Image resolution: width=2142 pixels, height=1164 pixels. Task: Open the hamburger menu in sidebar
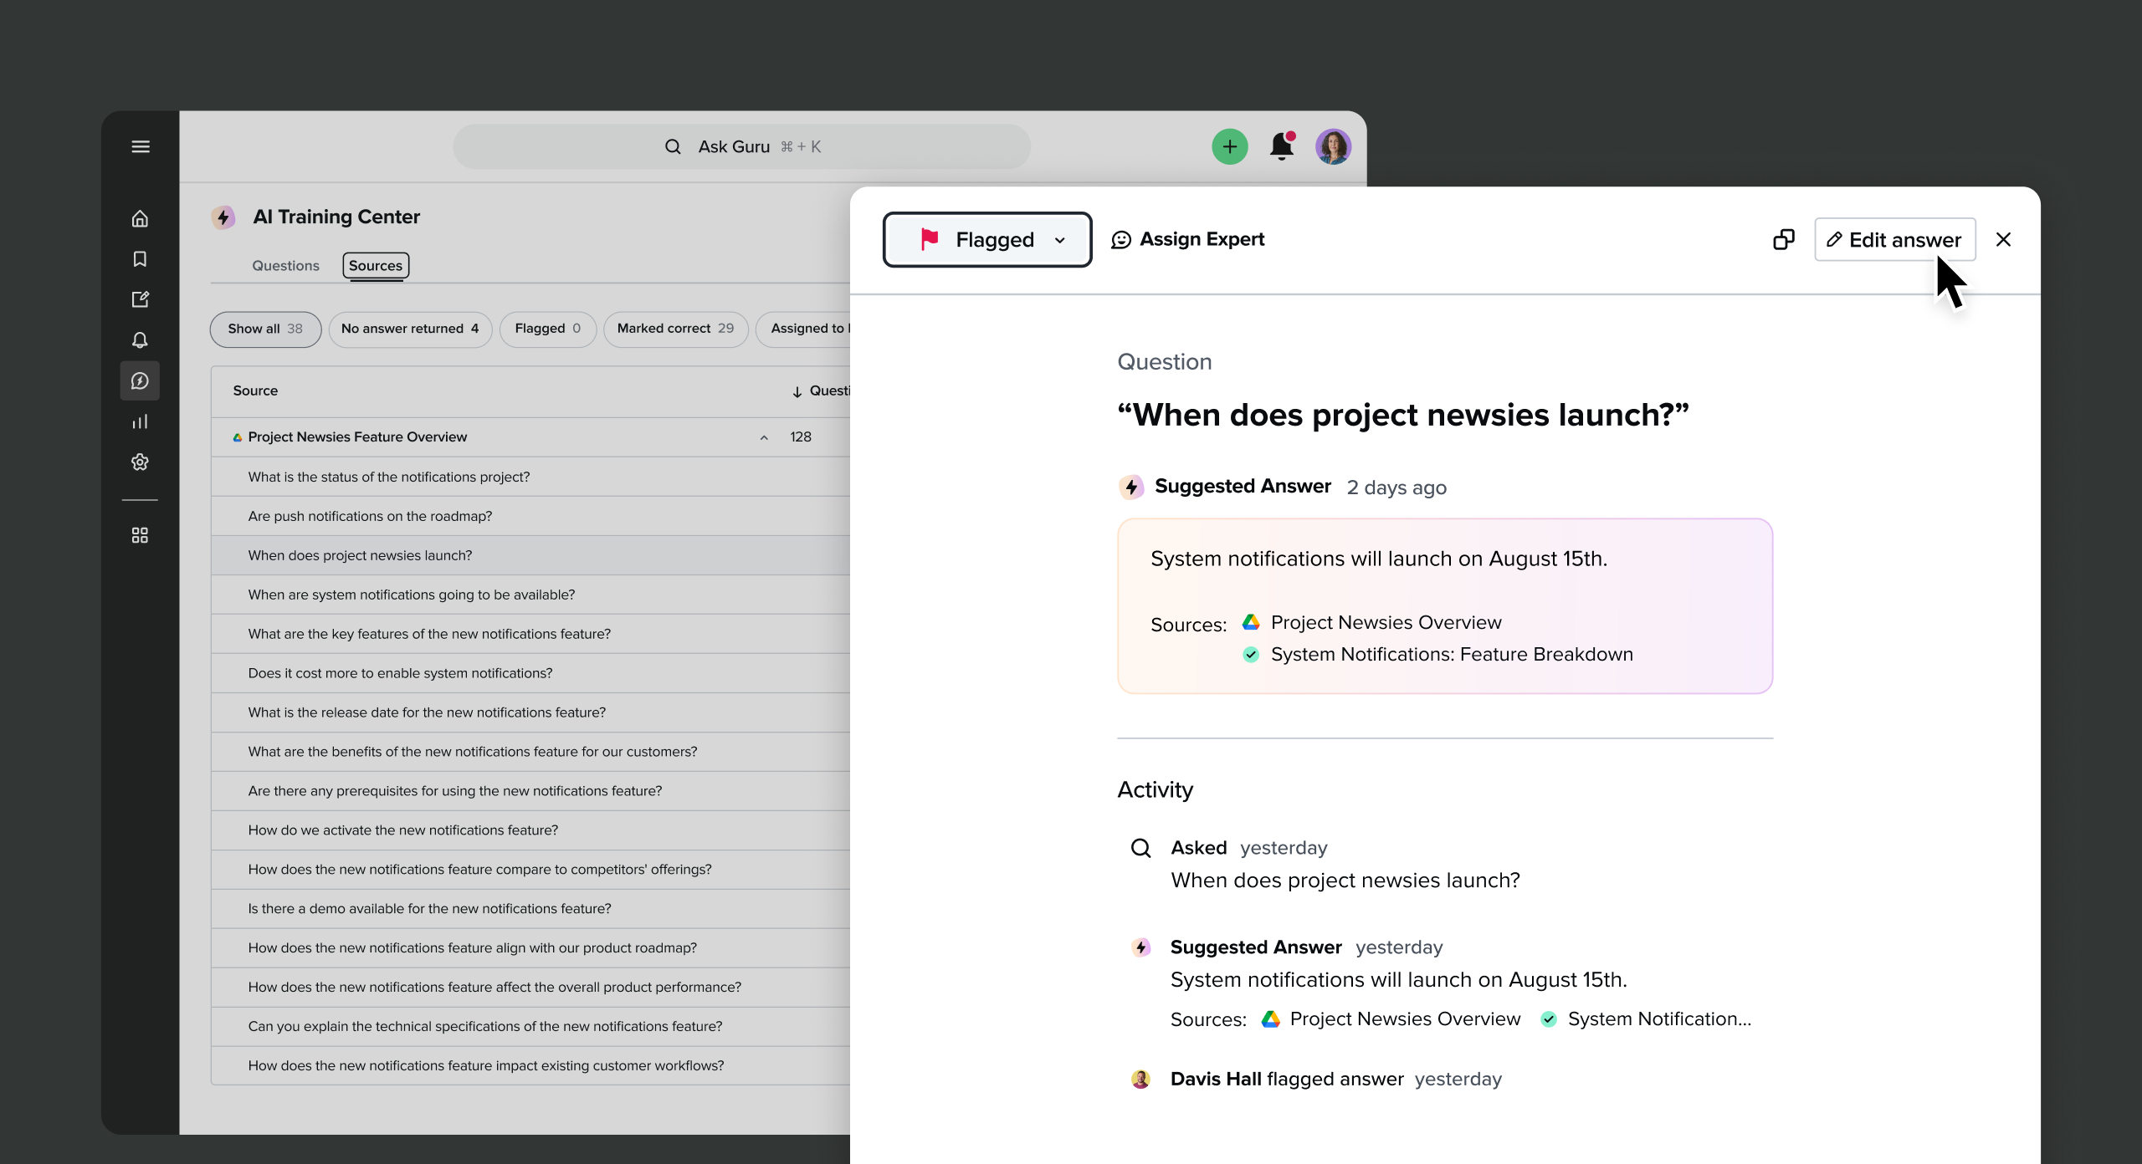(141, 147)
